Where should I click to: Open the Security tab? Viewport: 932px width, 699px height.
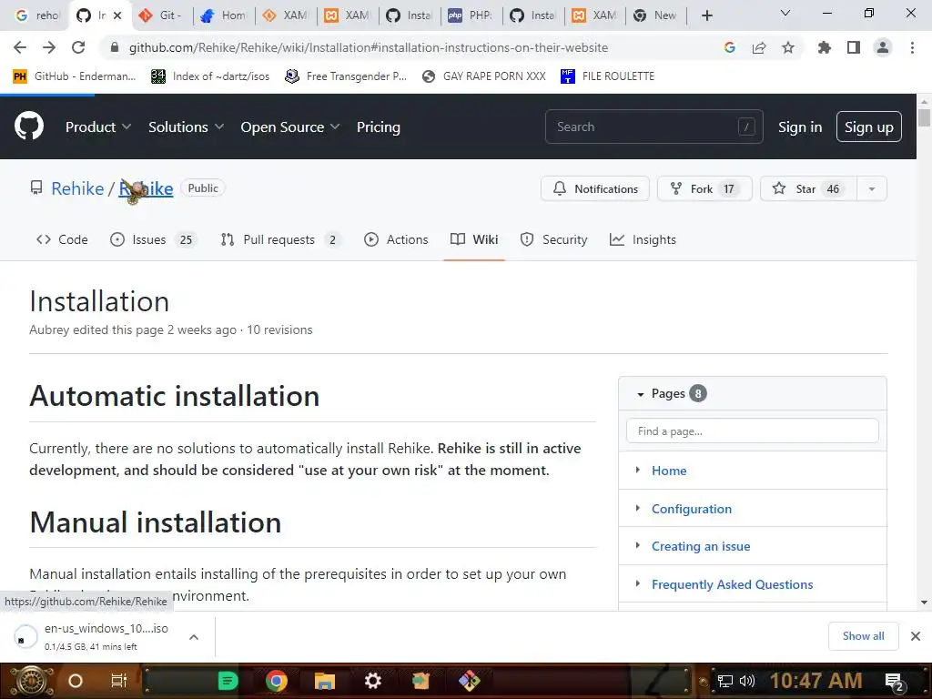[x=553, y=239]
